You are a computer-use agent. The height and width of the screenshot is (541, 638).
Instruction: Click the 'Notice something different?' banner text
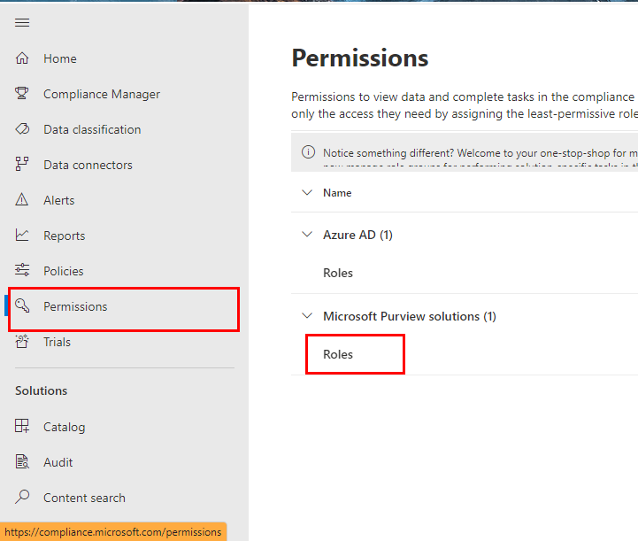coord(480,153)
